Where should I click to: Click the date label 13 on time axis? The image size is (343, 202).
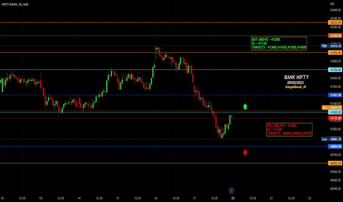(41, 198)
